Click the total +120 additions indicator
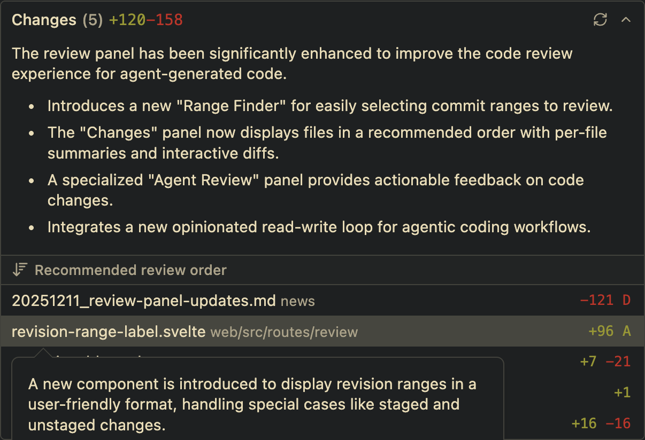Image resolution: width=645 pixels, height=440 pixels. pos(127,20)
